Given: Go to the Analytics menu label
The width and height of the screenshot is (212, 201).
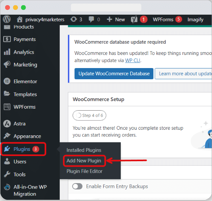Looking at the screenshot, I should coord(24,52).
